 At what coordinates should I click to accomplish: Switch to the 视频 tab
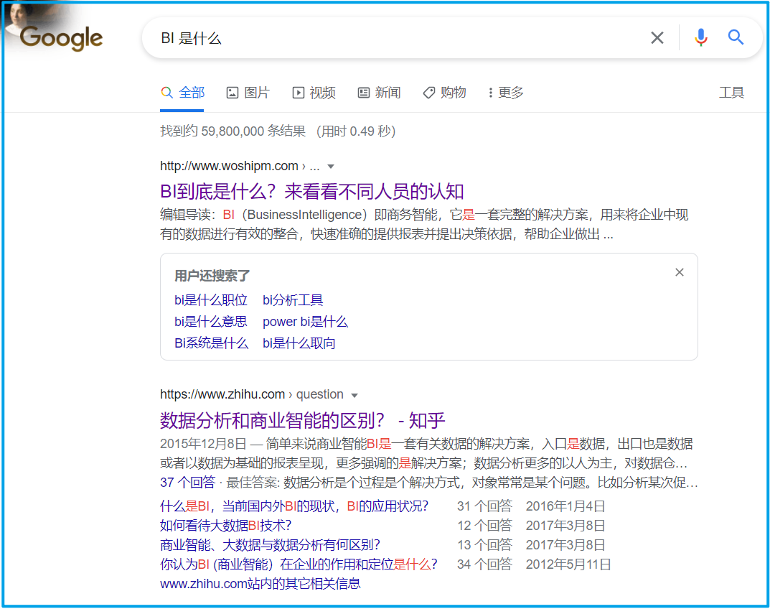click(x=314, y=93)
